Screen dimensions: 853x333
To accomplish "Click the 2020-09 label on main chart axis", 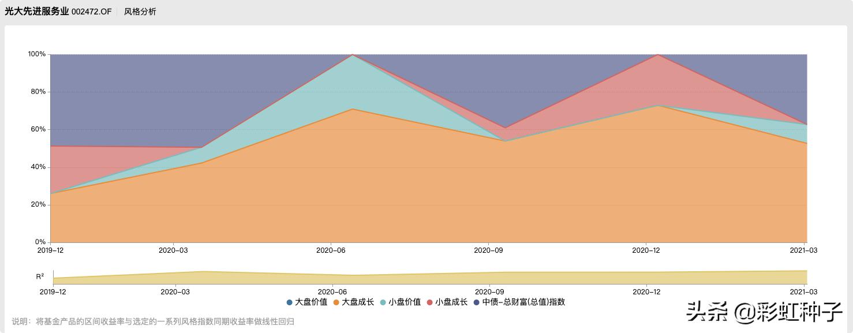I will (489, 250).
